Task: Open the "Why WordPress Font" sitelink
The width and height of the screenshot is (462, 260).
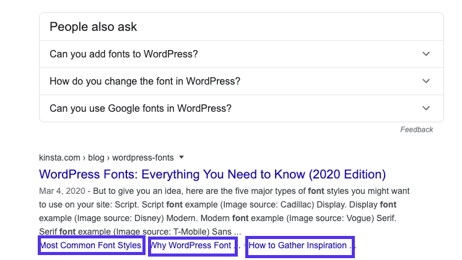Action: tap(191, 246)
